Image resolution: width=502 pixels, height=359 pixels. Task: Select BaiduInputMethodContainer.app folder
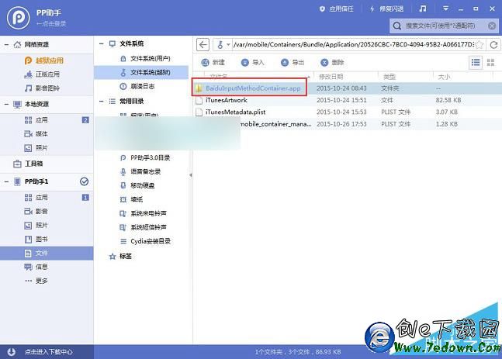253,88
